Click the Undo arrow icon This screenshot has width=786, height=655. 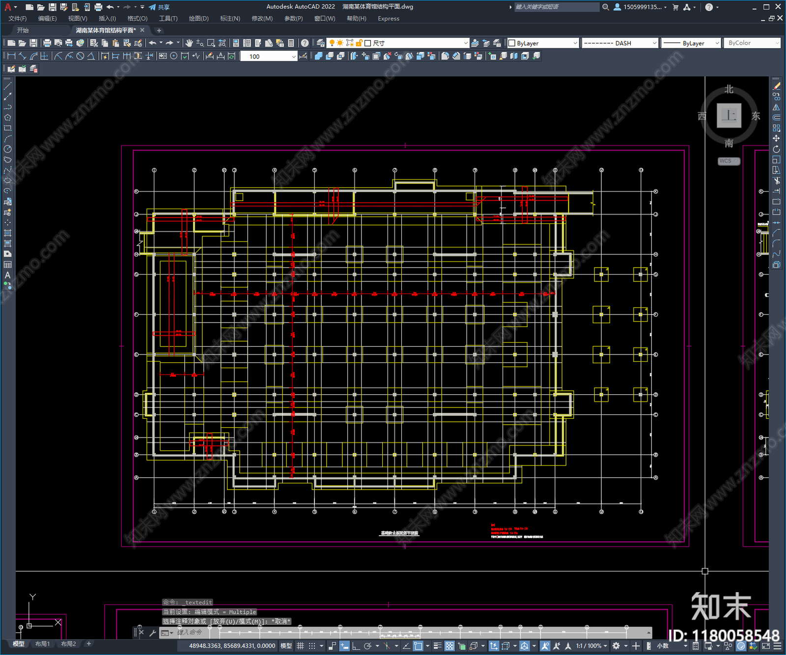[153, 43]
